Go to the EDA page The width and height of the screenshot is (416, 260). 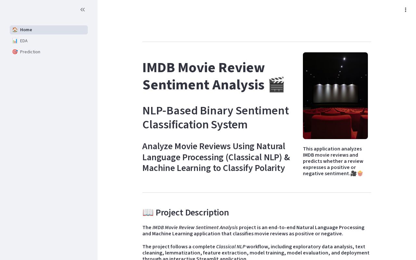(49, 41)
